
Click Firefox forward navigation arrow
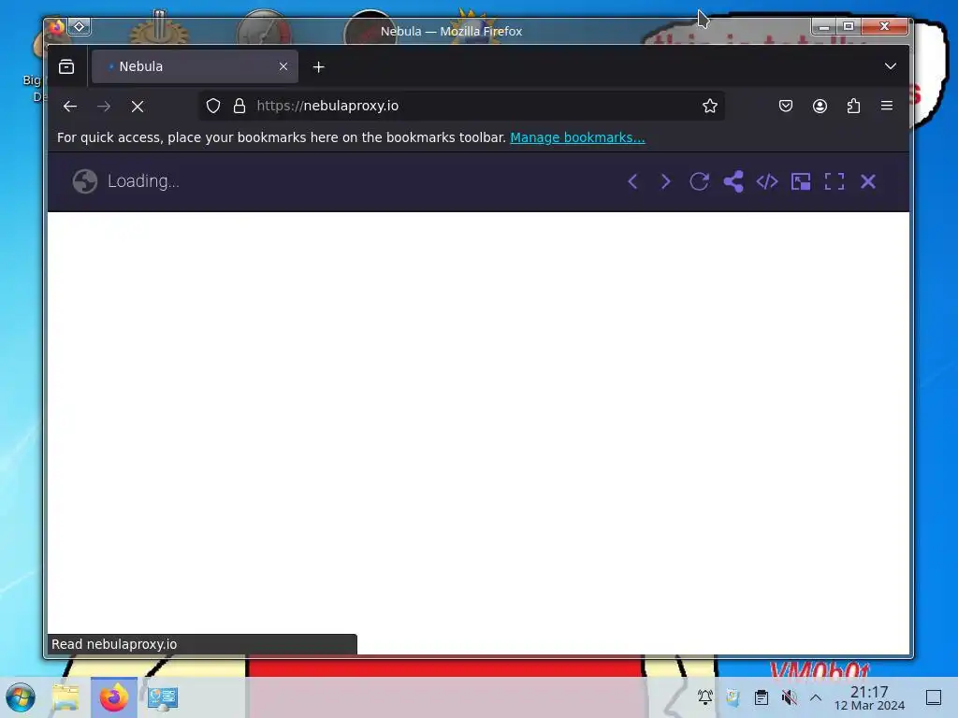(x=104, y=107)
